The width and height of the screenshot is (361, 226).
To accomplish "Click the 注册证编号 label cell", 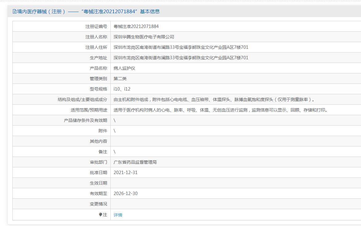I will coord(61,26).
